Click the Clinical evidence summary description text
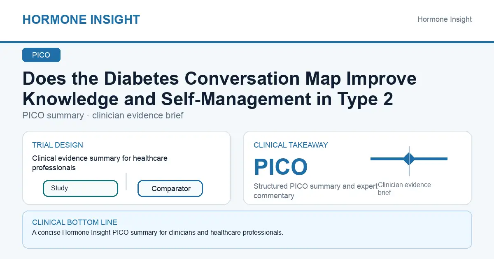 (100, 163)
